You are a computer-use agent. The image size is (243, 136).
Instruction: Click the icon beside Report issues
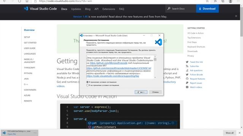click(187, 83)
